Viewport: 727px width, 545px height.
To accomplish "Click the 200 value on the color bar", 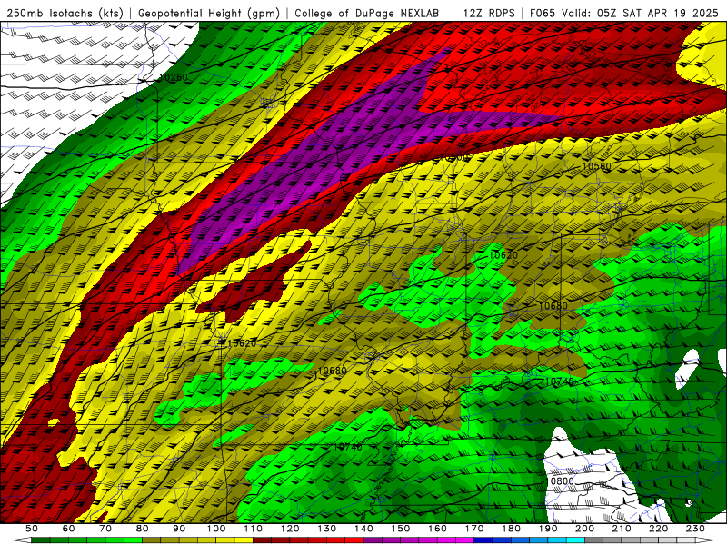I will pyautogui.click(x=584, y=529).
